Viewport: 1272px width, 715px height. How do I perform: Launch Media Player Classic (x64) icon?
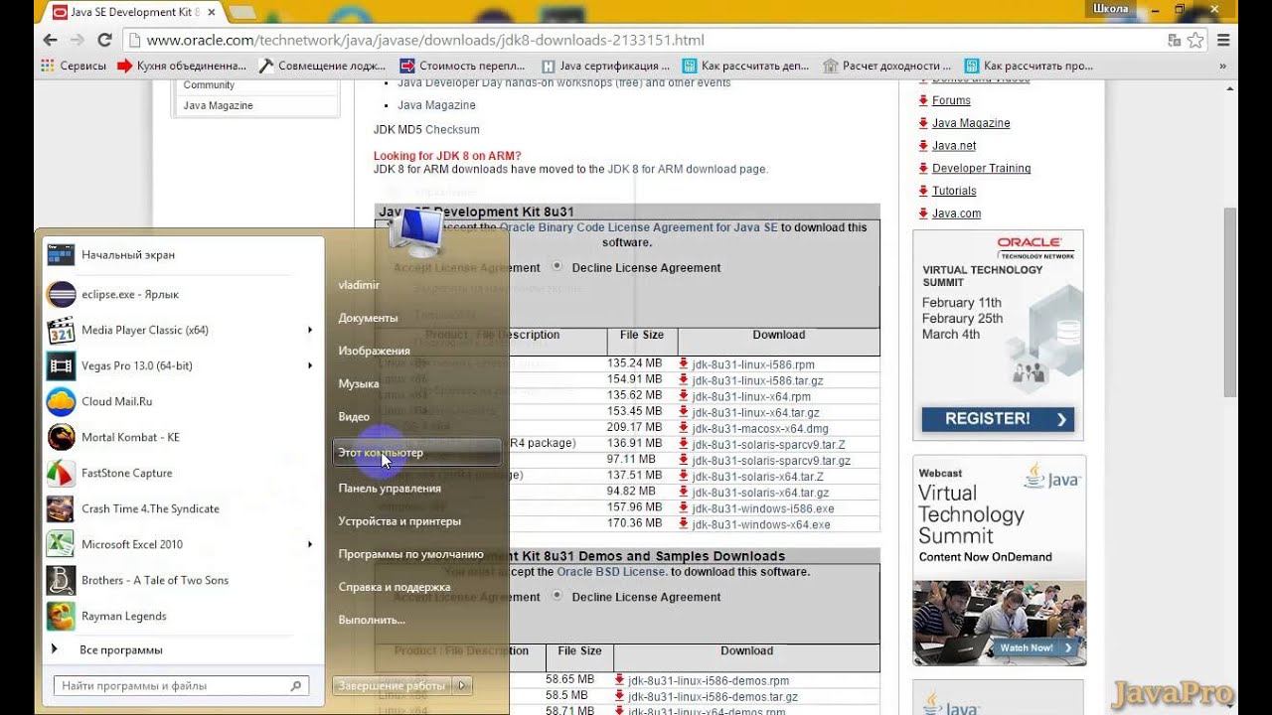click(61, 330)
